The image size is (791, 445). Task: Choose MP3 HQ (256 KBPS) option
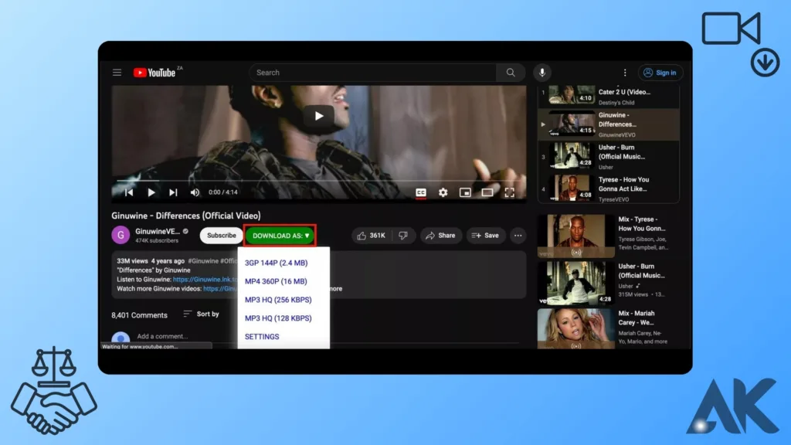pyautogui.click(x=278, y=300)
